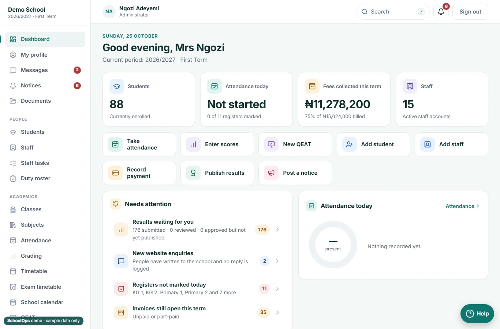Screen dimensions: 500x329
Task: Click the Exam timetable clock icon
Action: tap(13, 287)
